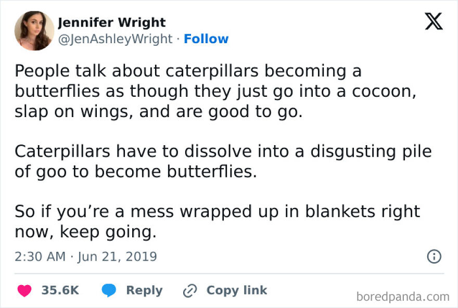Click the Copy link label
Viewport: 458px width, 308px height.
coord(236,291)
